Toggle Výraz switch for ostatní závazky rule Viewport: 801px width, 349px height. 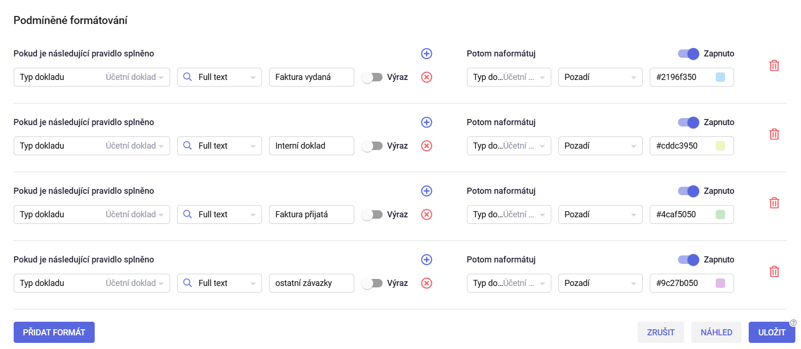pyautogui.click(x=372, y=283)
